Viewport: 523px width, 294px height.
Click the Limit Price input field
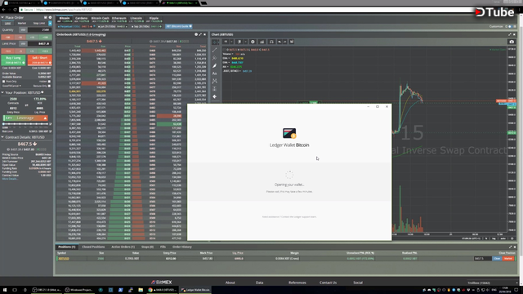click(39, 43)
